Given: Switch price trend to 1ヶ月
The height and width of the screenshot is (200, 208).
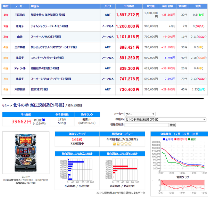Looking at the screenshot, I should coord(177,134).
